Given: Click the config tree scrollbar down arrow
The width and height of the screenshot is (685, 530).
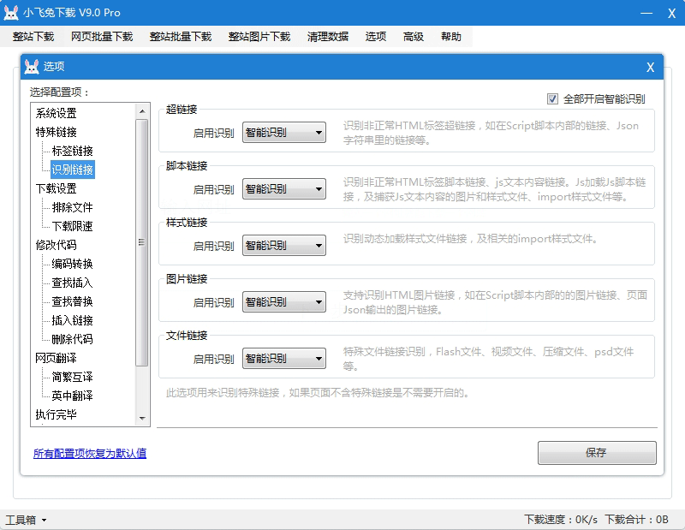Looking at the screenshot, I should (x=143, y=419).
